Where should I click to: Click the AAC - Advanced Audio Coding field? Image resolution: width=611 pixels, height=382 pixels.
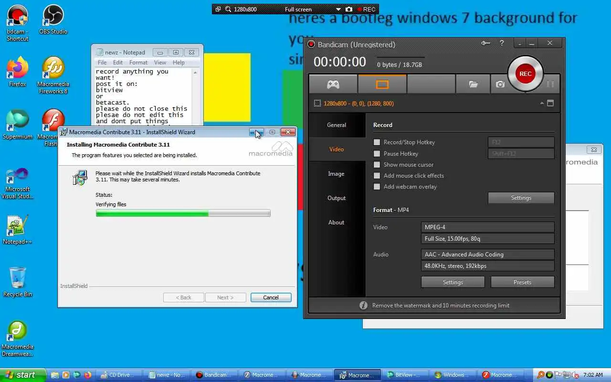pos(488,254)
